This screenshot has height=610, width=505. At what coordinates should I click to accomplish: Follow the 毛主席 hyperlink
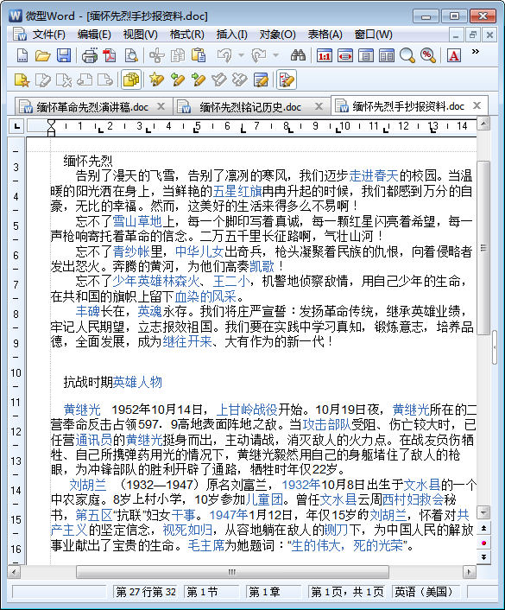pyautogui.click(x=206, y=545)
